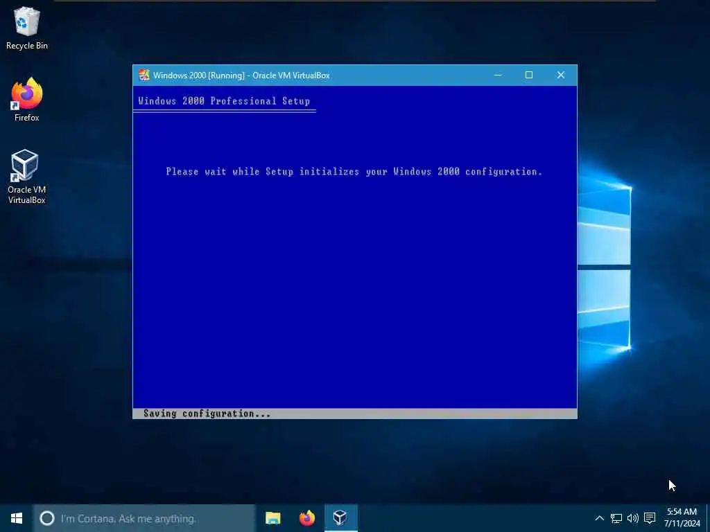The image size is (710, 532).
Task: Click the Show desktop strip beside the clock
Action: pos(708,518)
